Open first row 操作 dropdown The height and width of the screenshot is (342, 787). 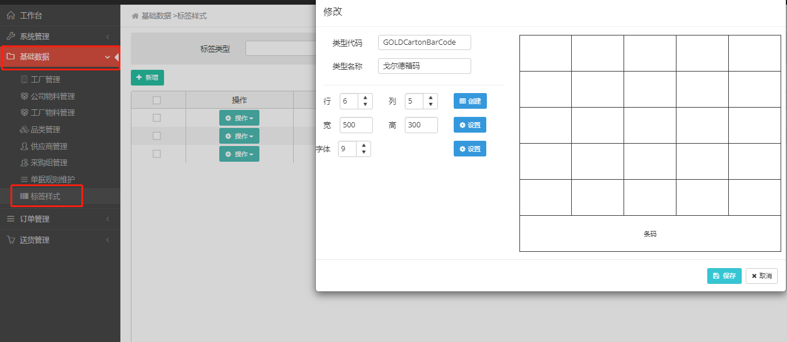point(239,118)
